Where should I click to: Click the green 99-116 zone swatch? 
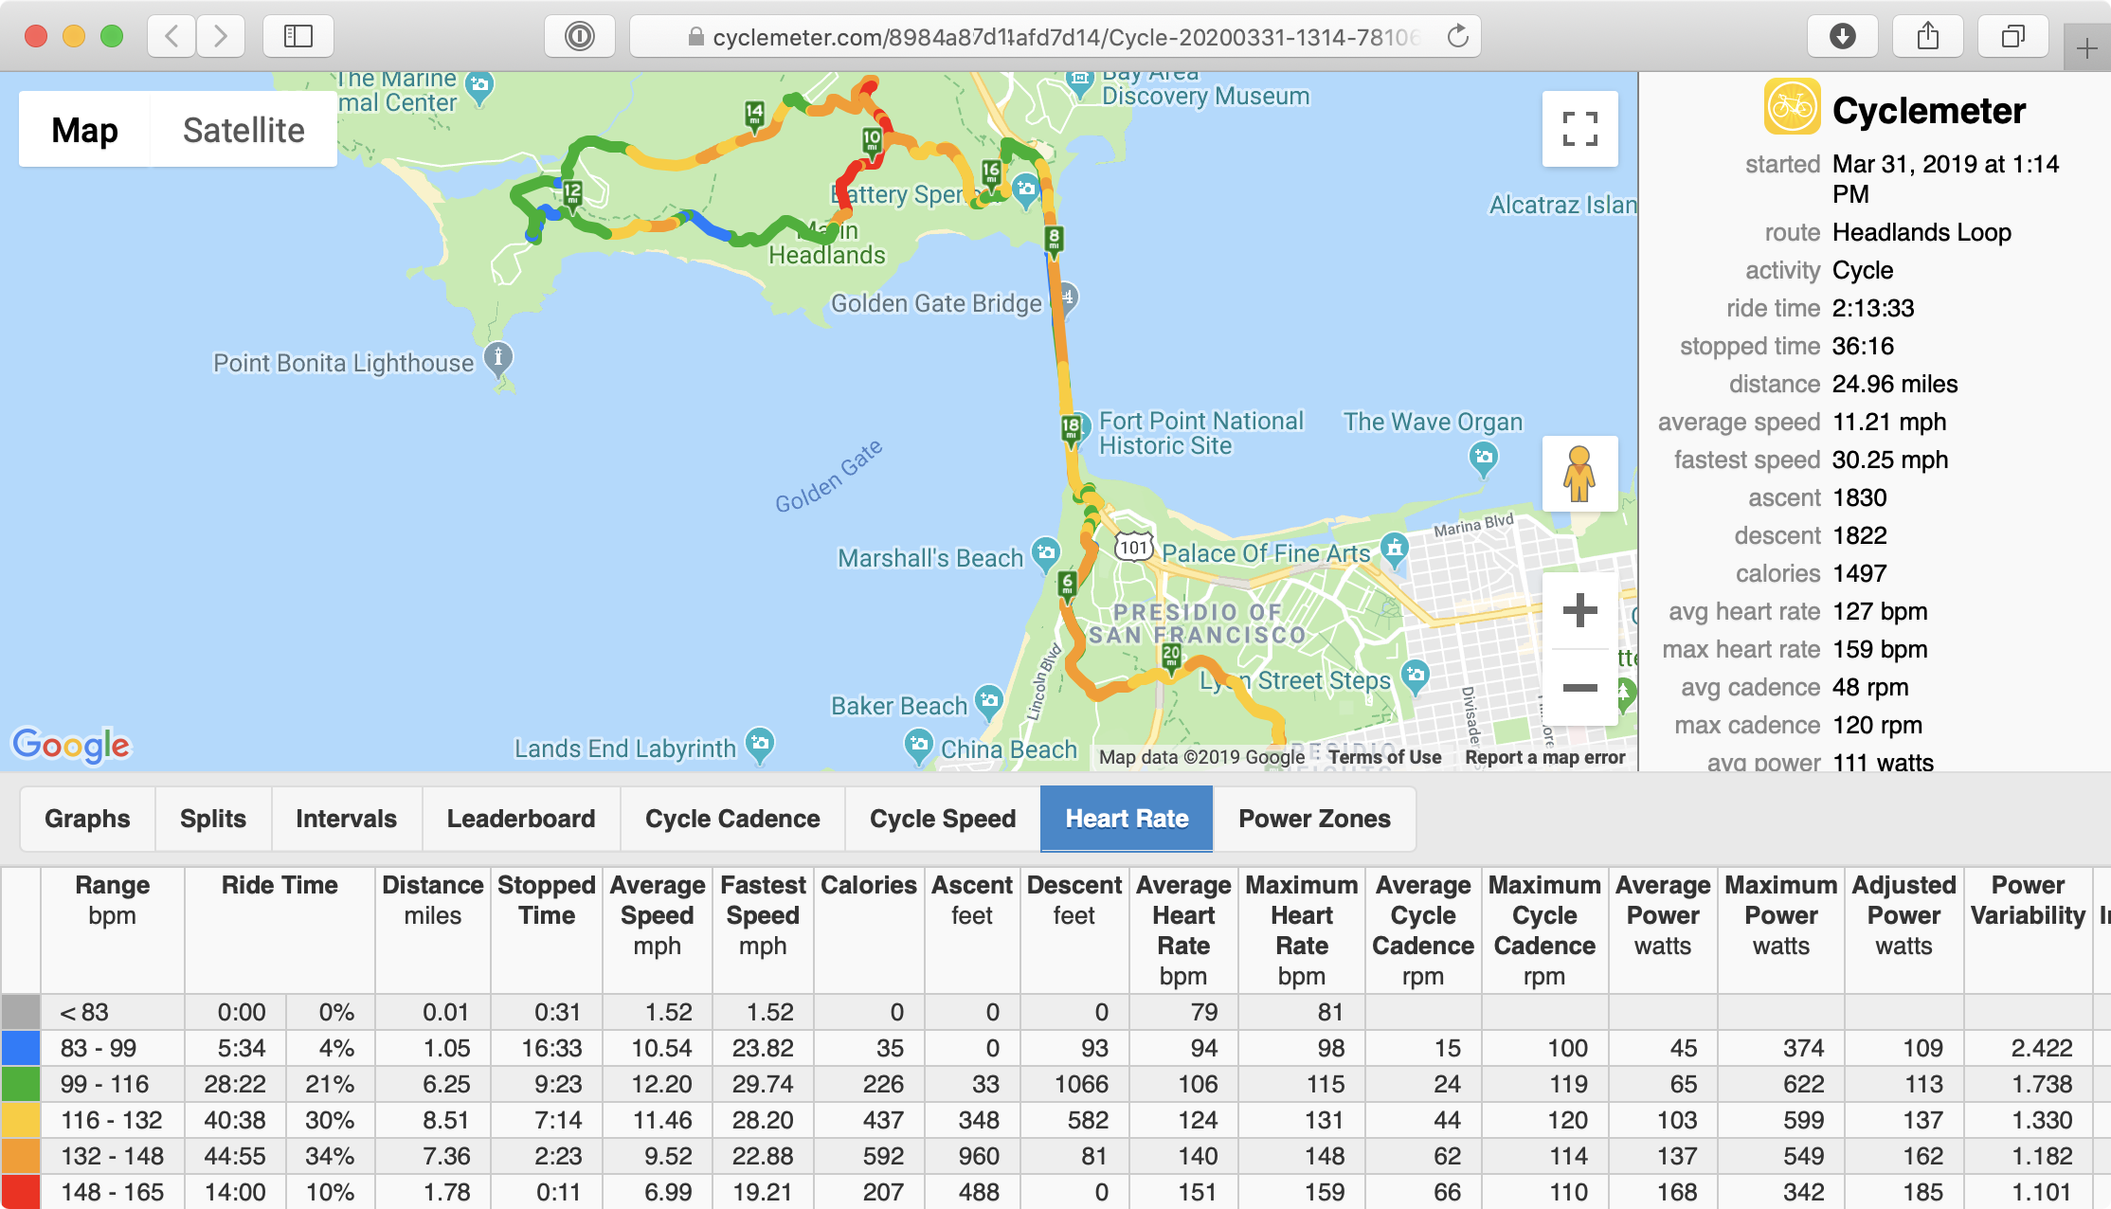(21, 1084)
